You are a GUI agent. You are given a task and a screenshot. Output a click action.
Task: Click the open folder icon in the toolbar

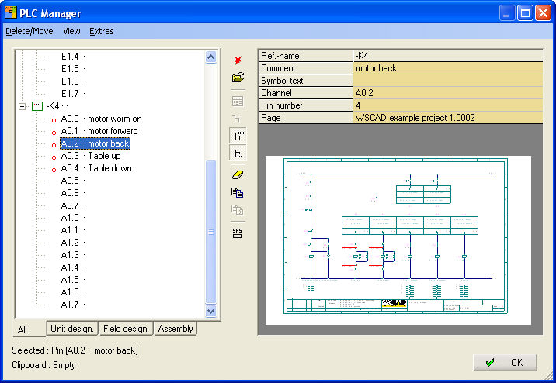pyautogui.click(x=238, y=78)
